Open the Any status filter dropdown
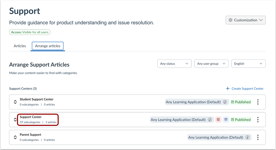This screenshot has height=150, width=276. 174,64
